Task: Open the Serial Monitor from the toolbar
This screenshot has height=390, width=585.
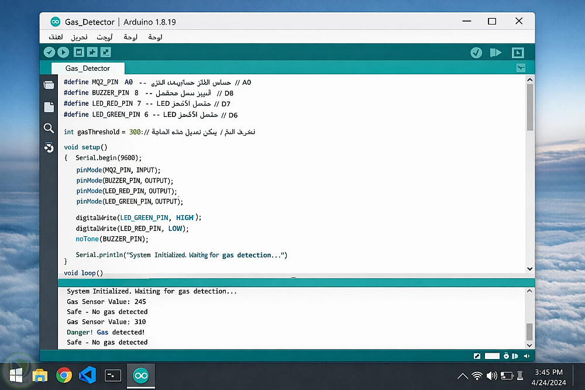Action: tap(518, 53)
